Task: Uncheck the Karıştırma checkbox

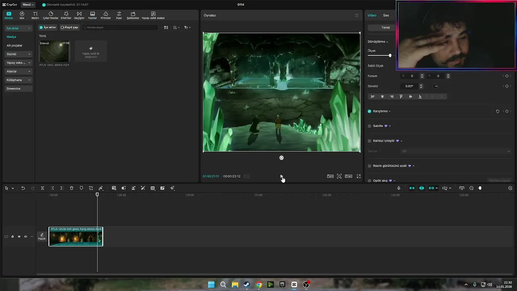Action: point(370,111)
